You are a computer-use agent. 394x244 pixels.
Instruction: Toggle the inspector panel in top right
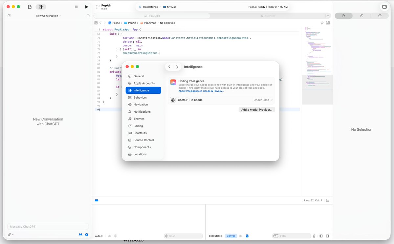tap(384, 7)
